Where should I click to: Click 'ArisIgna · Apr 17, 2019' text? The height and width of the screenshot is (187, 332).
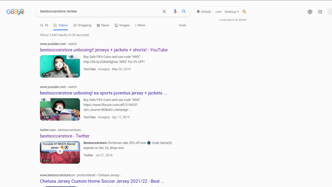(x=114, y=117)
